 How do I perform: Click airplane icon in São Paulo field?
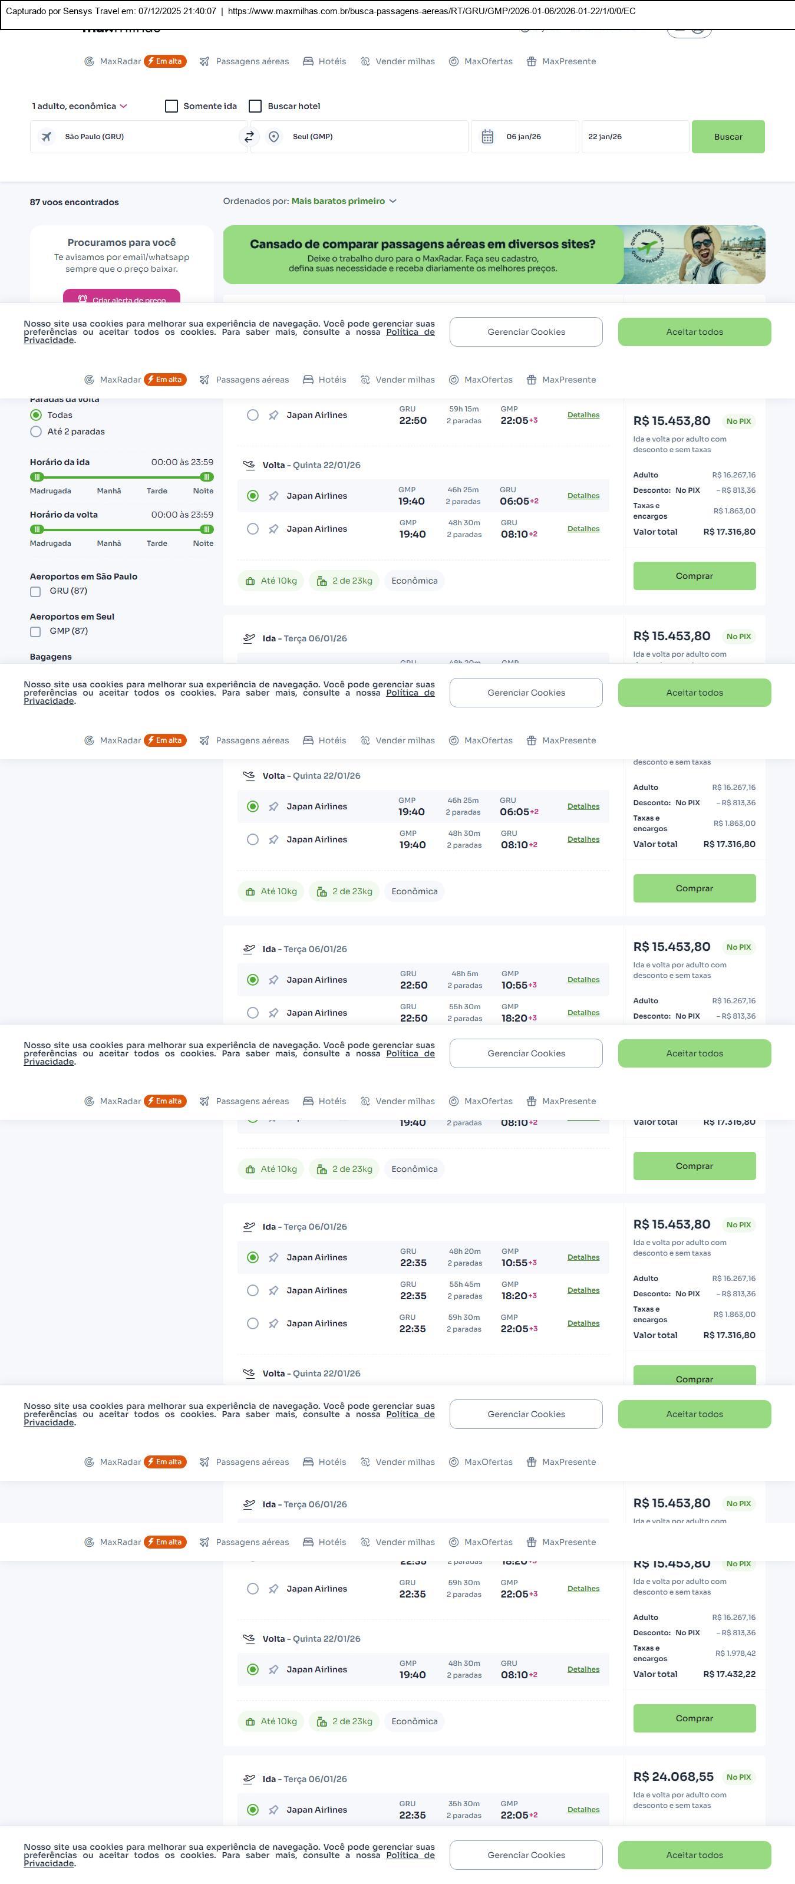click(x=47, y=137)
